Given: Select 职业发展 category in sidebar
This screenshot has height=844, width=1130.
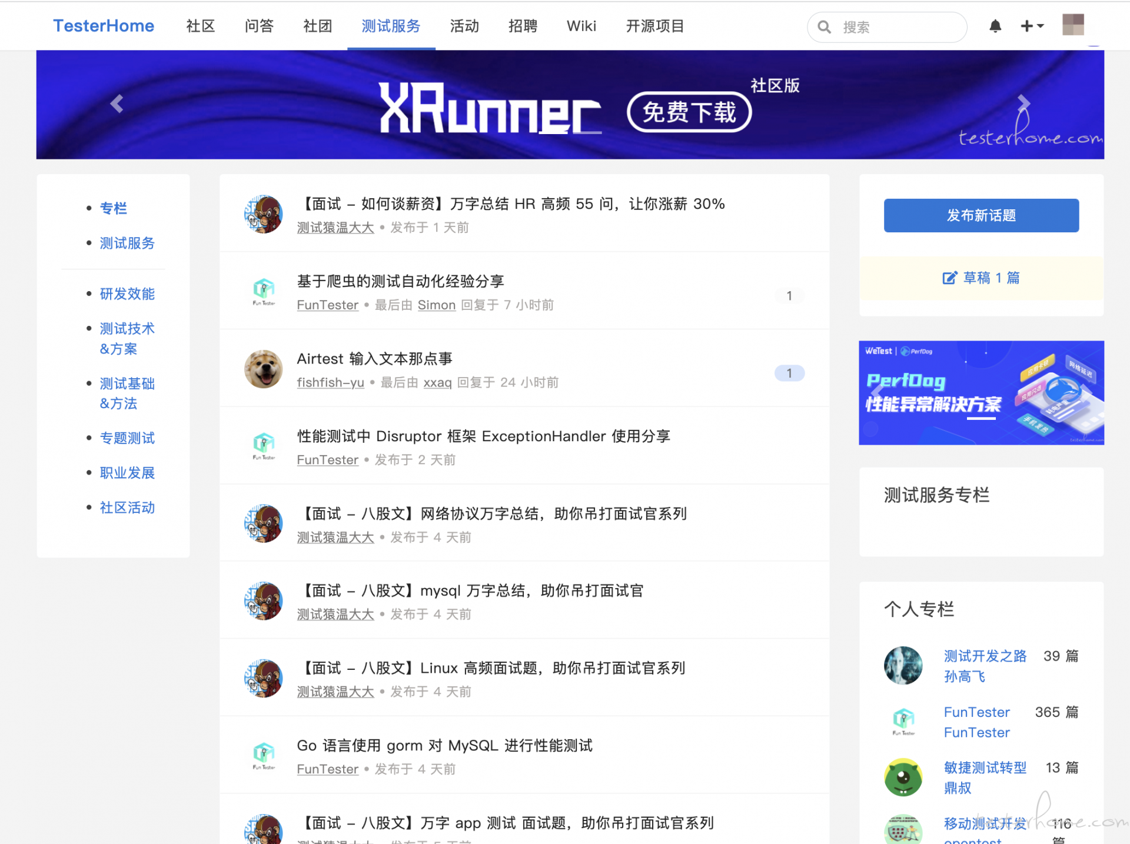Looking at the screenshot, I should [127, 473].
